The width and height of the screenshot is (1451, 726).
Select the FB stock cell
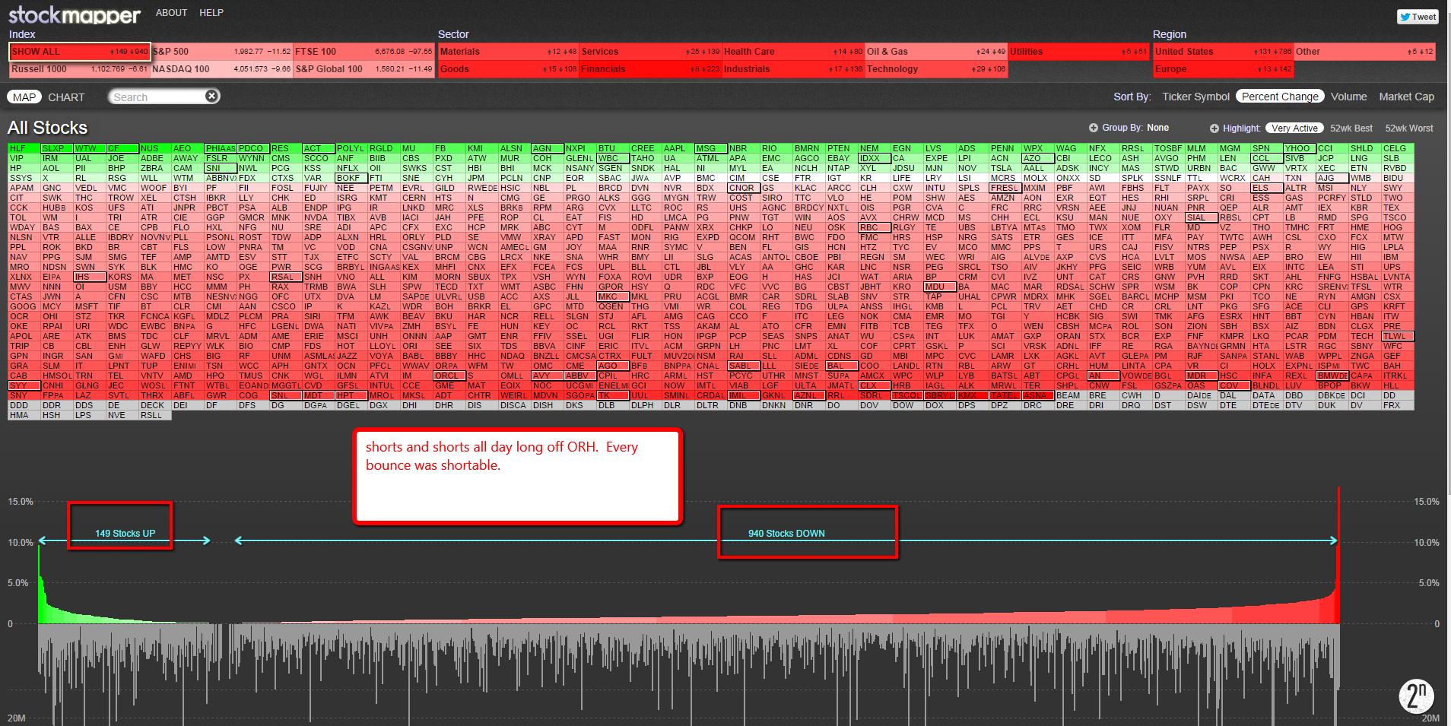click(x=449, y=149)
